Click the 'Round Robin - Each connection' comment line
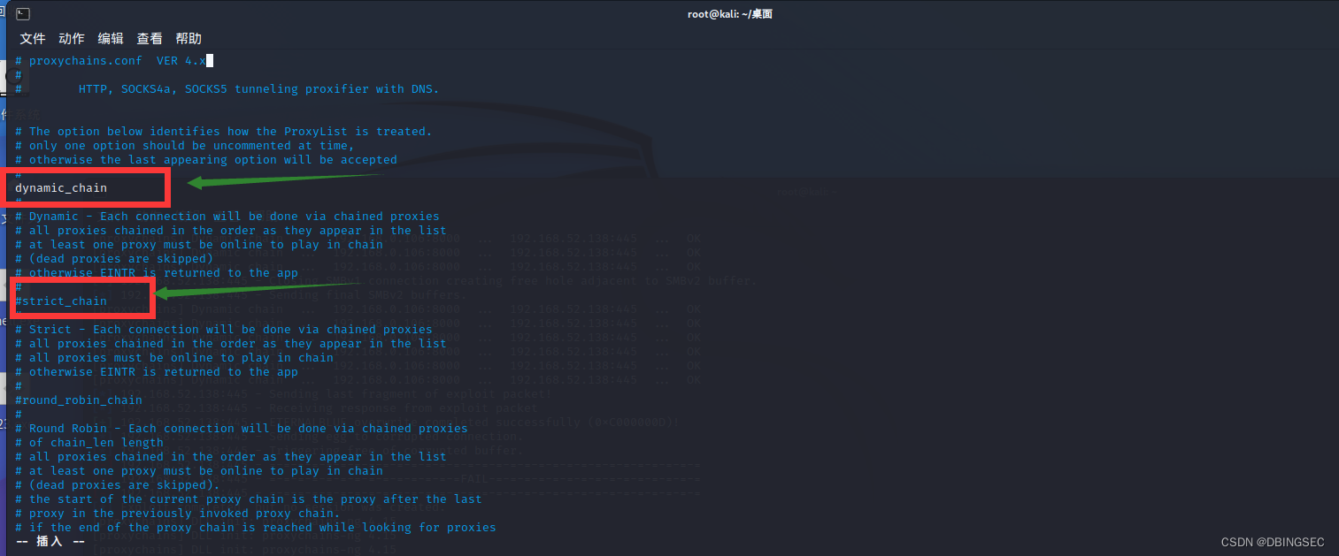 coord(242,429)
